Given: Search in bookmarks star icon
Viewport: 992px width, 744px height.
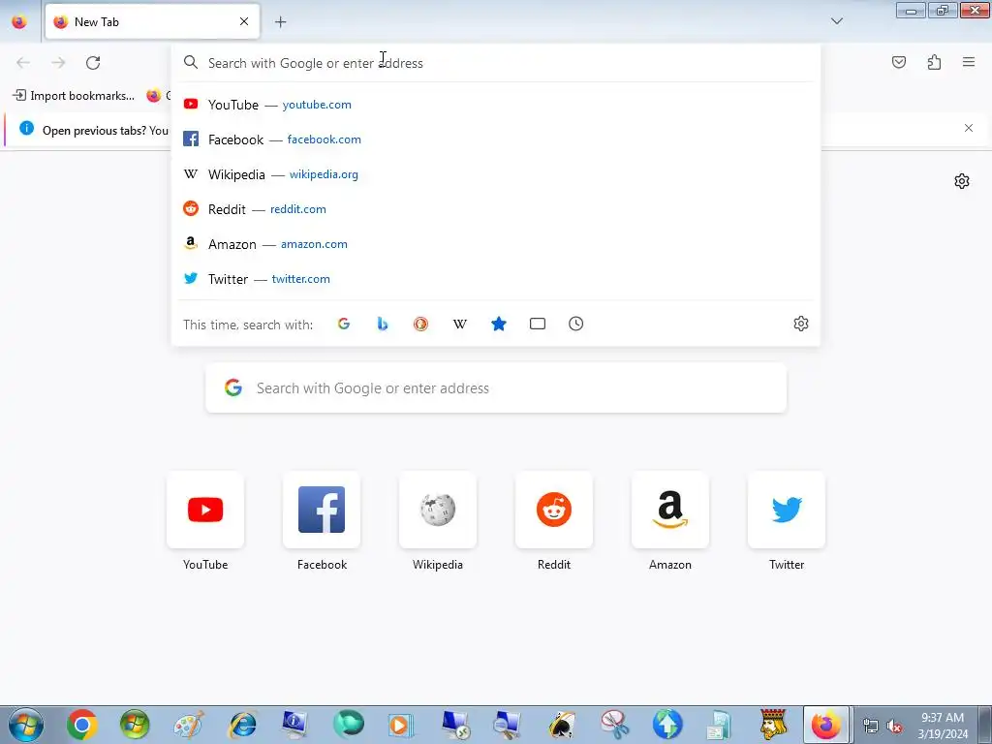Looking at the screenshot, I should pos(499,324).
